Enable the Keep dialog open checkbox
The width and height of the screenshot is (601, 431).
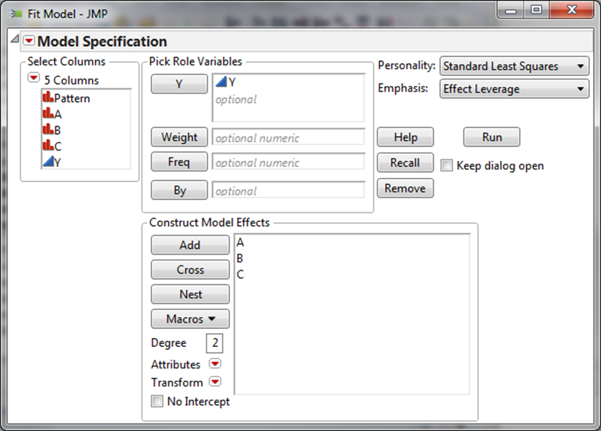447,166
